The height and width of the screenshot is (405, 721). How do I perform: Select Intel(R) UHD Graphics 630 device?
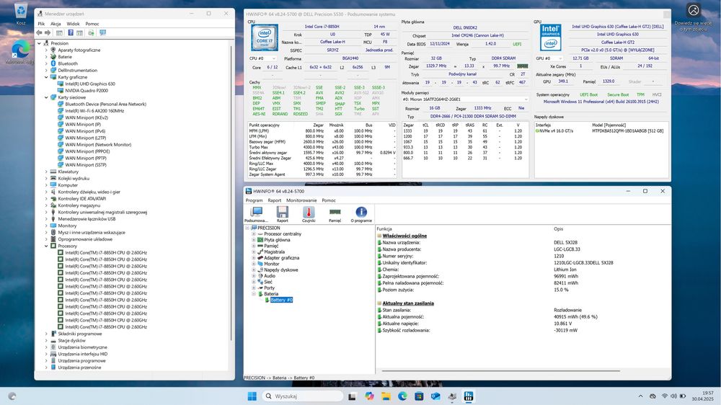89,84
